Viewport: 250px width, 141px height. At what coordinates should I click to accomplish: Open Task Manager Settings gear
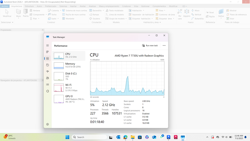(x=48, y=124)
